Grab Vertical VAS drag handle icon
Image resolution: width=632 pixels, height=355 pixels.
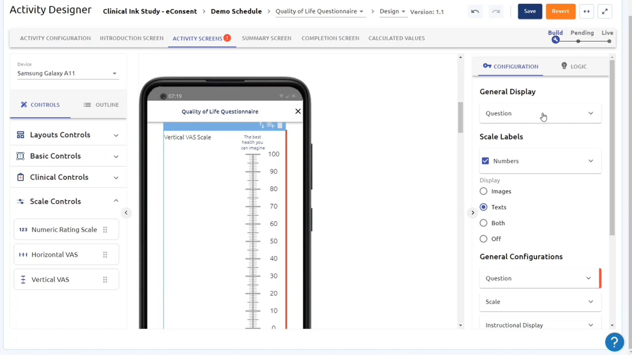(105, 280)
